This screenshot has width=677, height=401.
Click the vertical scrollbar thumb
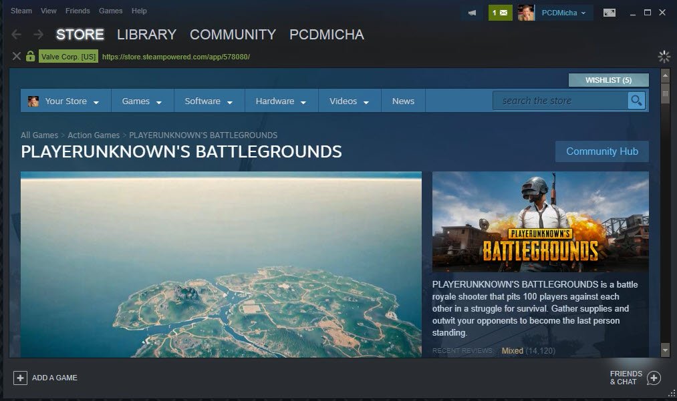tap(666, 93)
